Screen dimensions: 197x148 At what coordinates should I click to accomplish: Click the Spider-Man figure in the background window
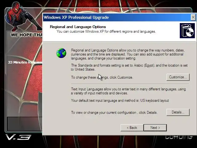[24, 16]
